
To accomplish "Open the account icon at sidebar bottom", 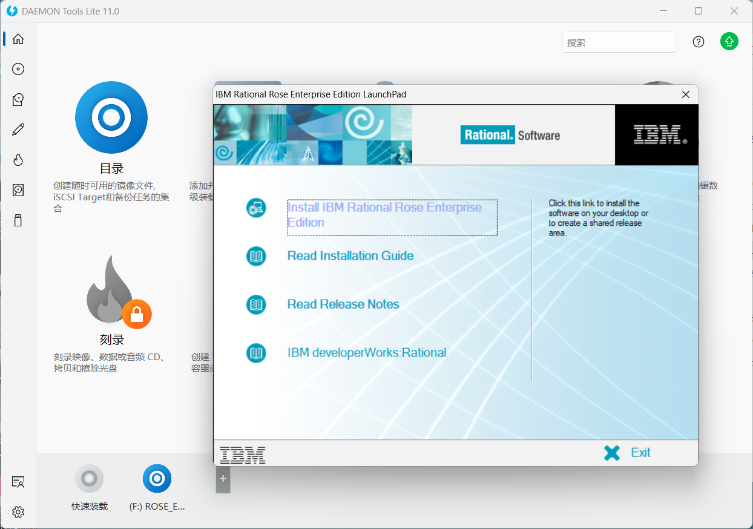I will click(x=18, y=482).
